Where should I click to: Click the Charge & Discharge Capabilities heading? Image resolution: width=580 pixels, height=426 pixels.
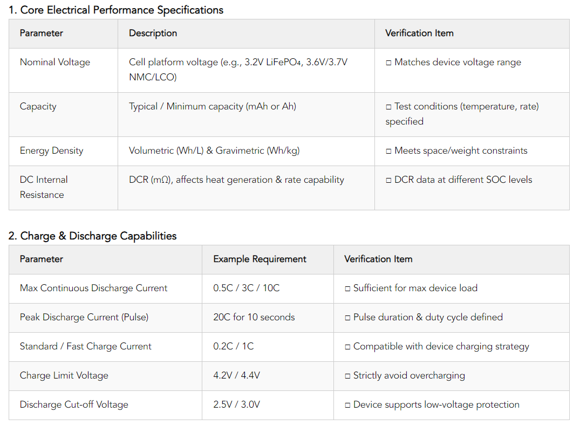92,236
